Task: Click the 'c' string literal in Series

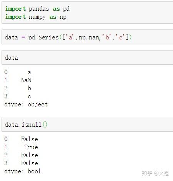Action: tap(120, 37)
